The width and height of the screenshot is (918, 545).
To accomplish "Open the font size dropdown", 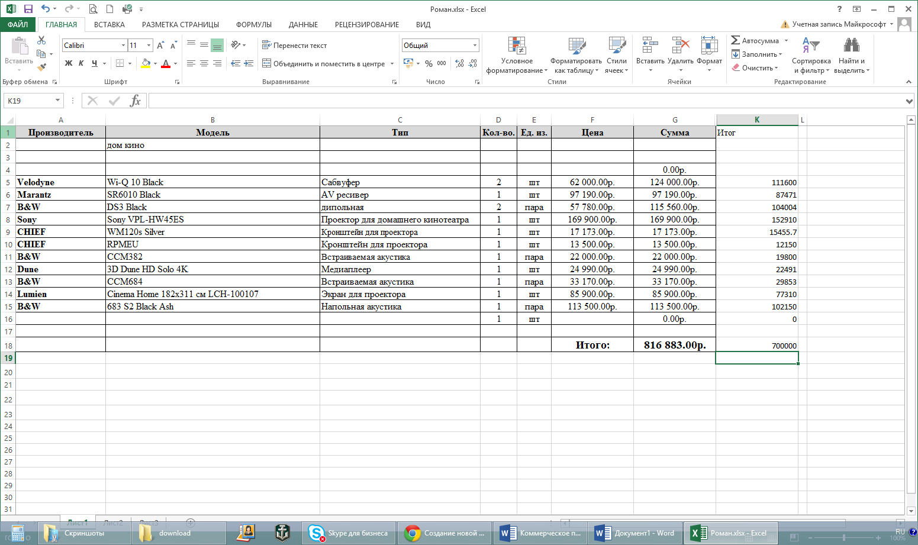I will pyautogui.click(x=149, y=45).
